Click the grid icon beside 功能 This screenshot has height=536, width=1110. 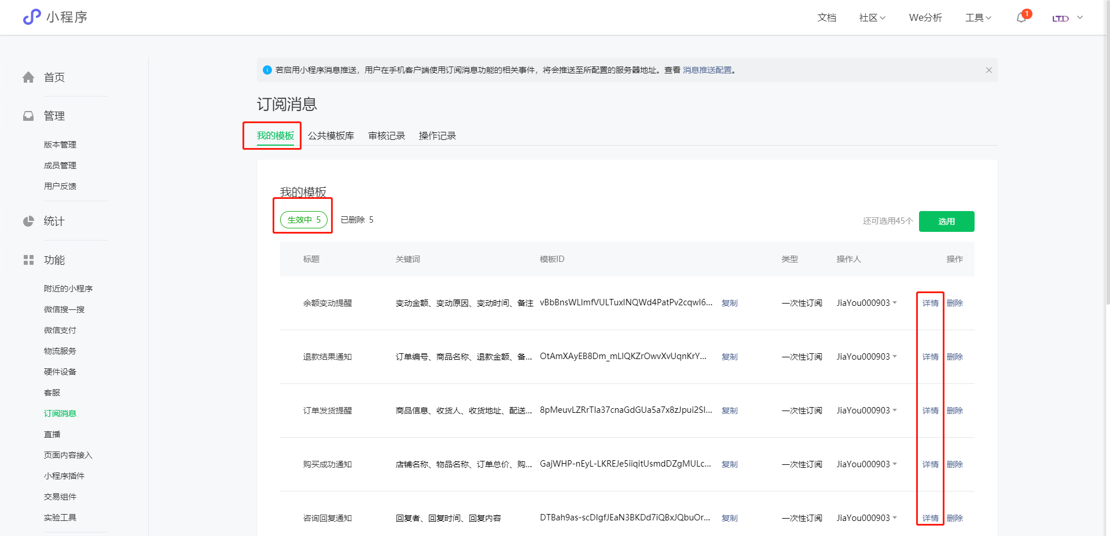pos(28,260)
